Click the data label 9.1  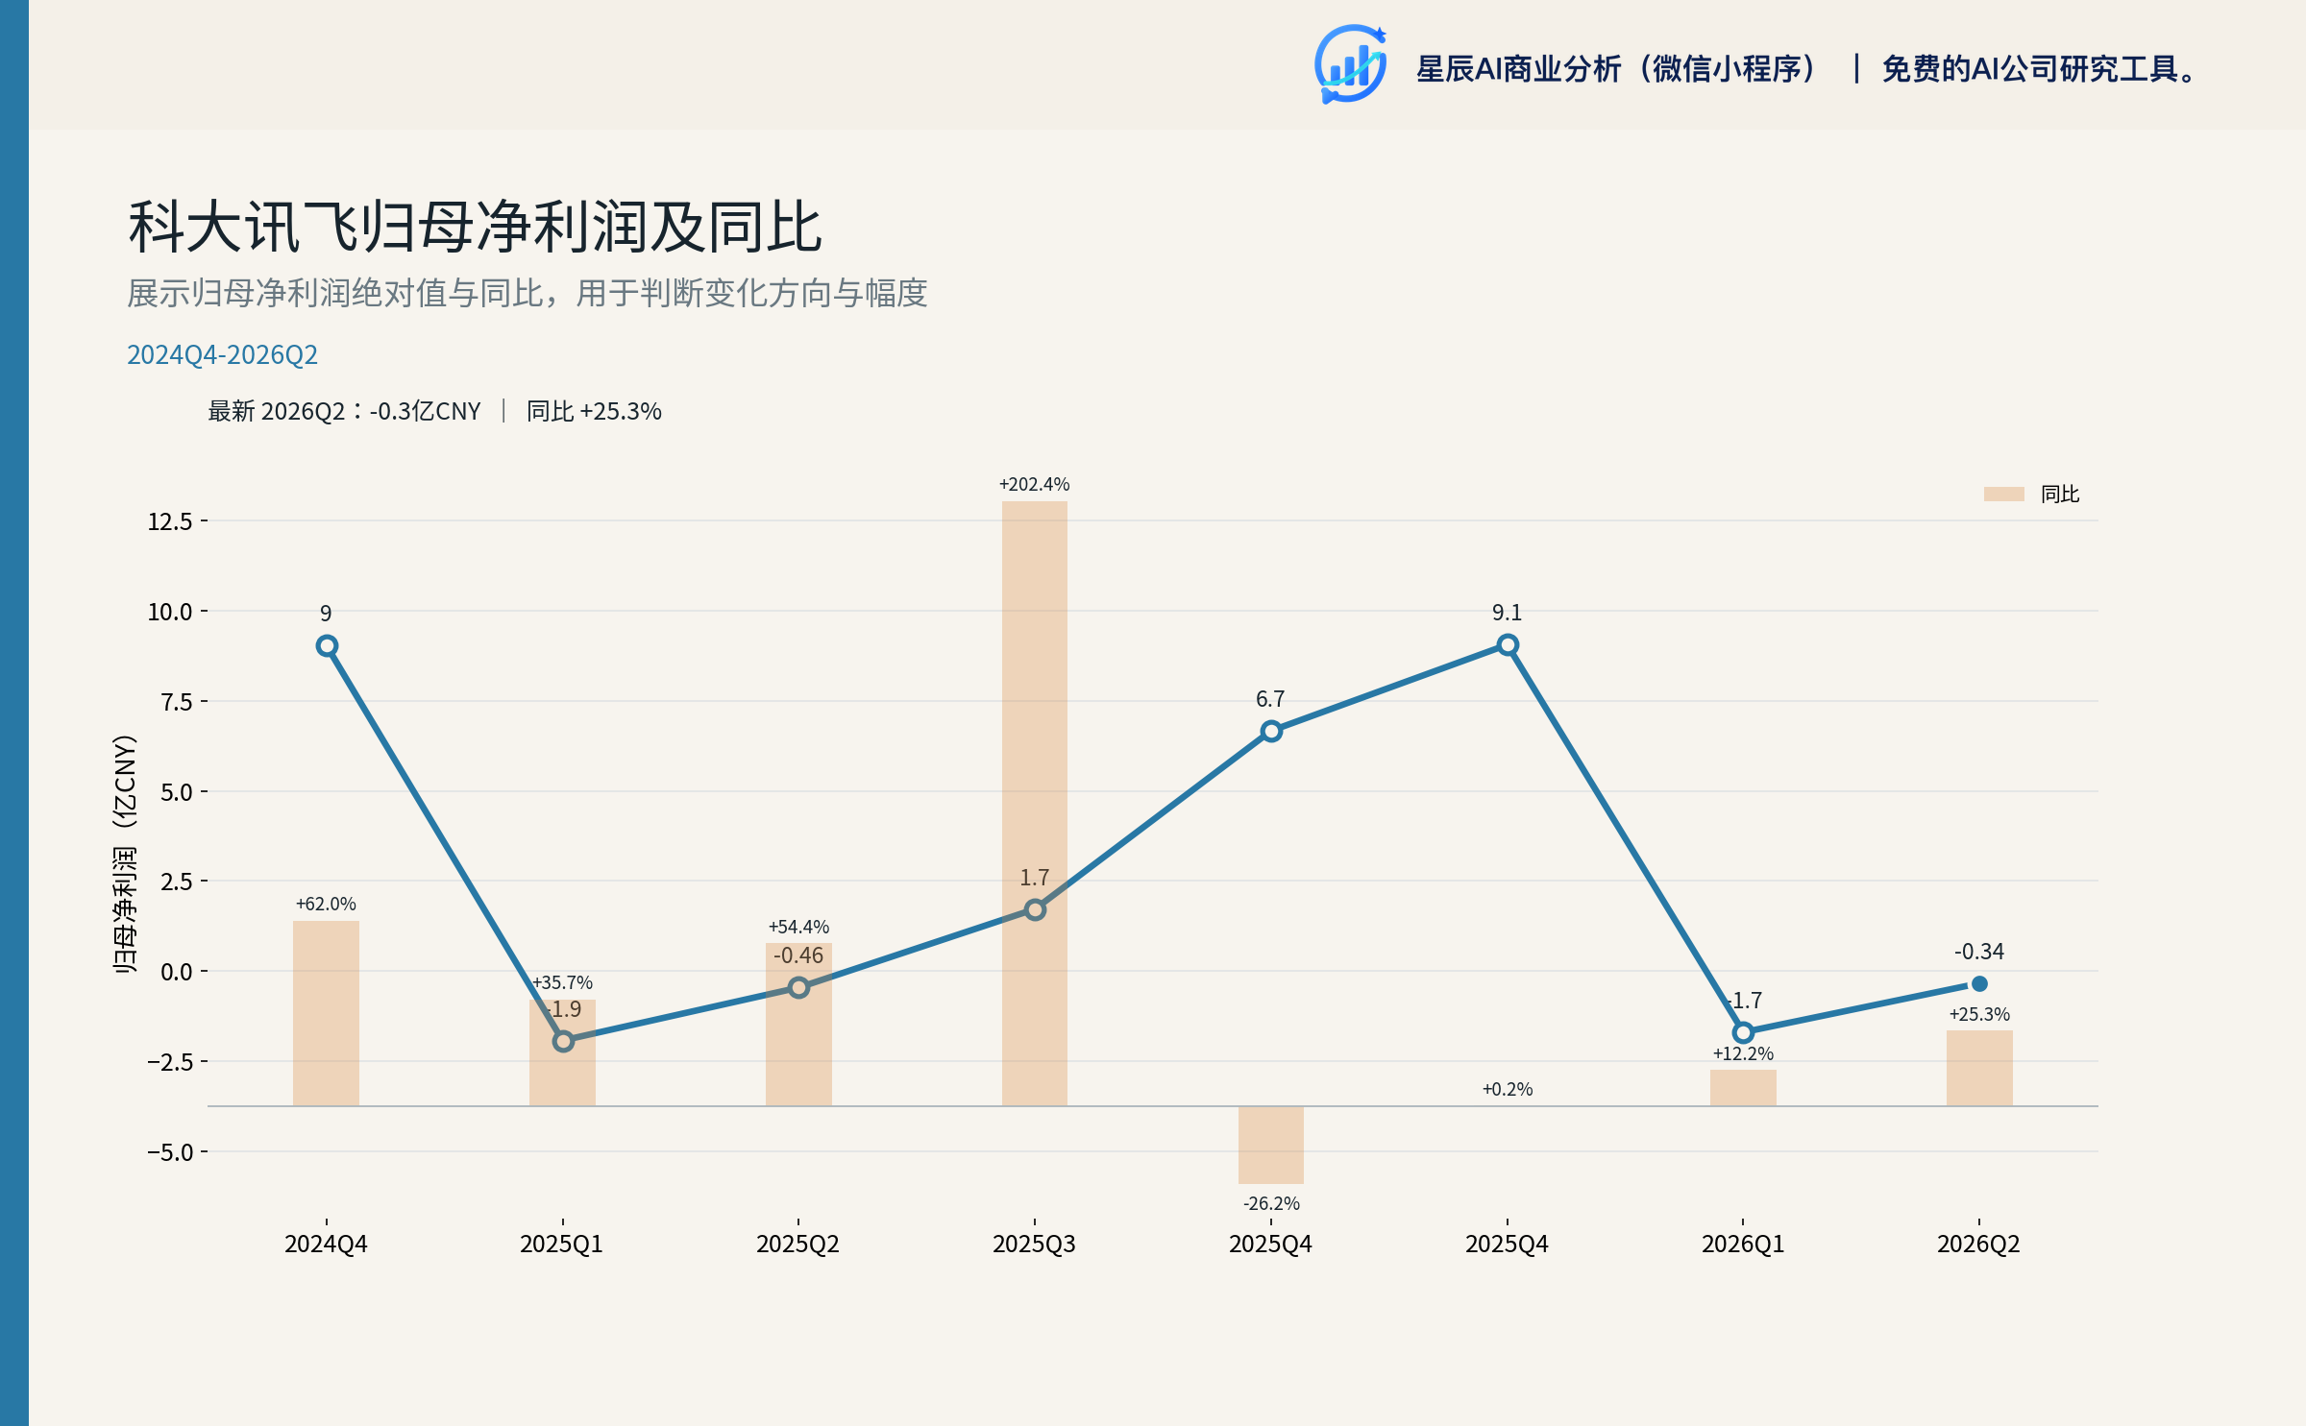coord(1508,613)
